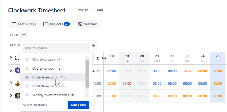Screen dimensions: 227x112
Task: Click the column width arrows icon
Action: click(104, 58)
